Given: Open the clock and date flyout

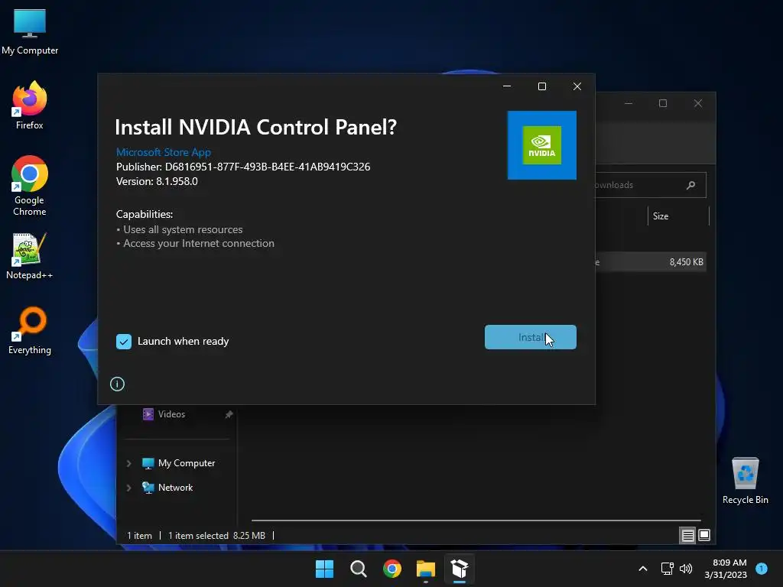Looking at the screenshot, I should [726, 569].
